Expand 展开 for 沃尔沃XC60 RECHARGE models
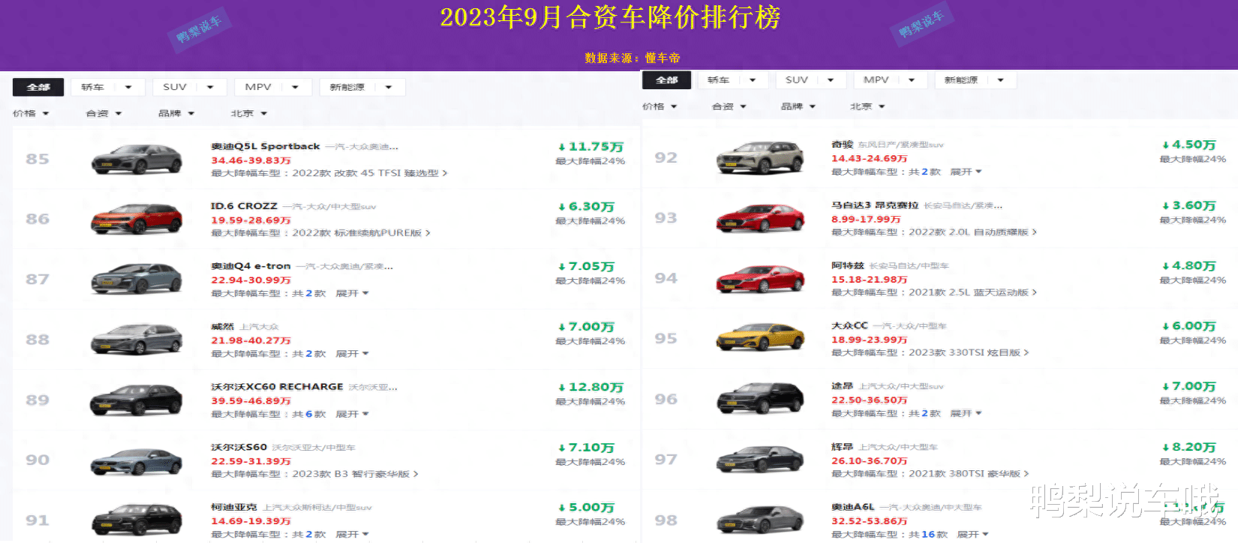Image resolution: width=1238 pixels, height=543 pixels. pyautogui.click(x=352, y=414)
